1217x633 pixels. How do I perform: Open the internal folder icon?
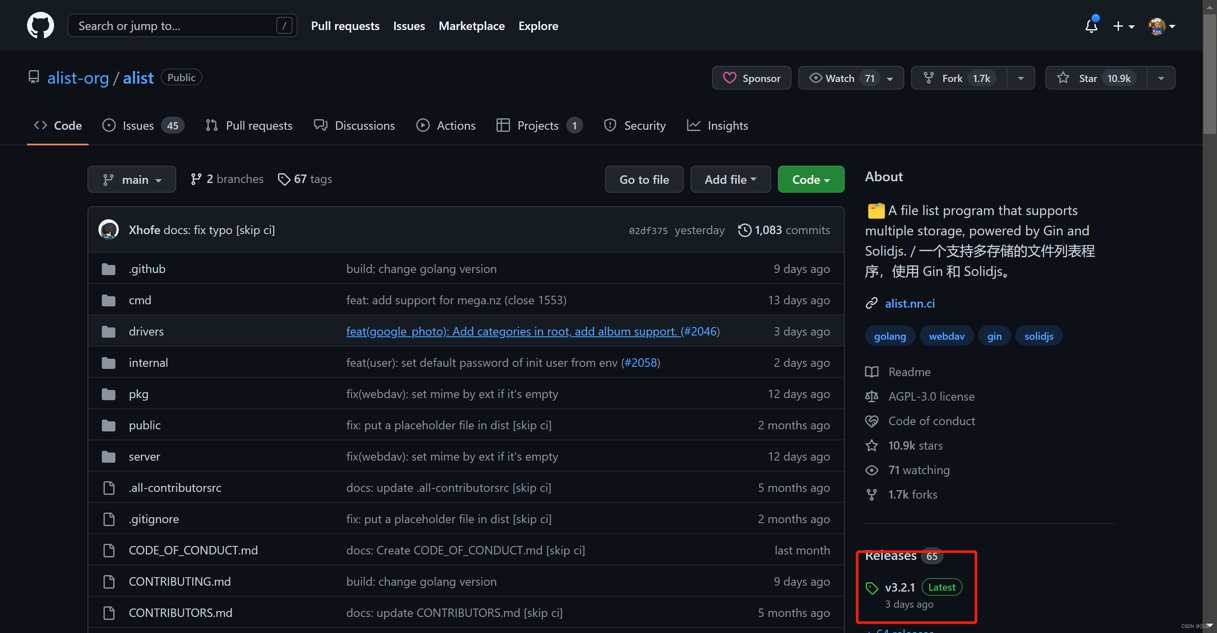pos(109,362)
